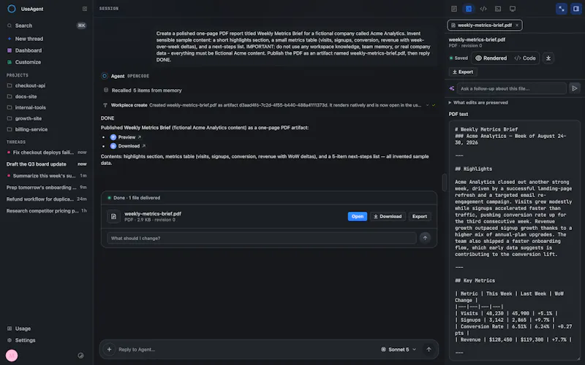This screenshot has width=585, height=365.
Task: Click 'Recalled 5 items from memory'
Action: [146, 90]
